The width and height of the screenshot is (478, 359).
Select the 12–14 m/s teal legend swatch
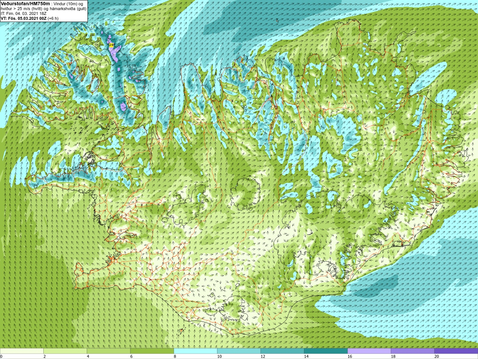[282, 351]
